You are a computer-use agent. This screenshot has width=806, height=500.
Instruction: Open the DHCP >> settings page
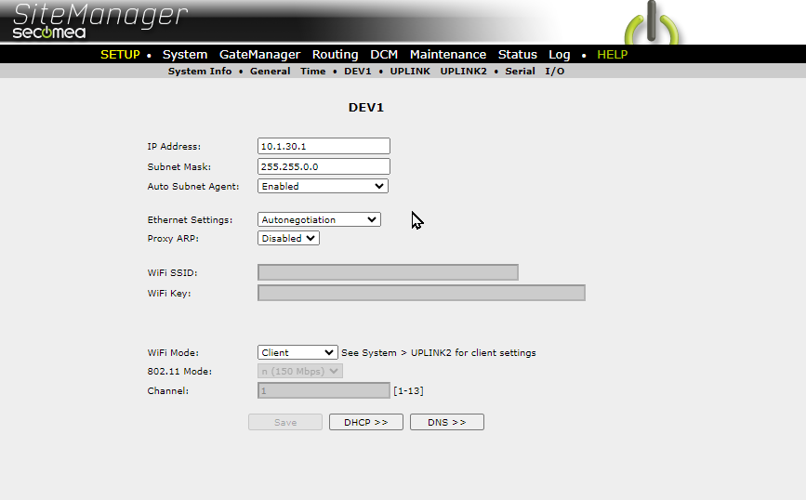(x=366, y=422)
